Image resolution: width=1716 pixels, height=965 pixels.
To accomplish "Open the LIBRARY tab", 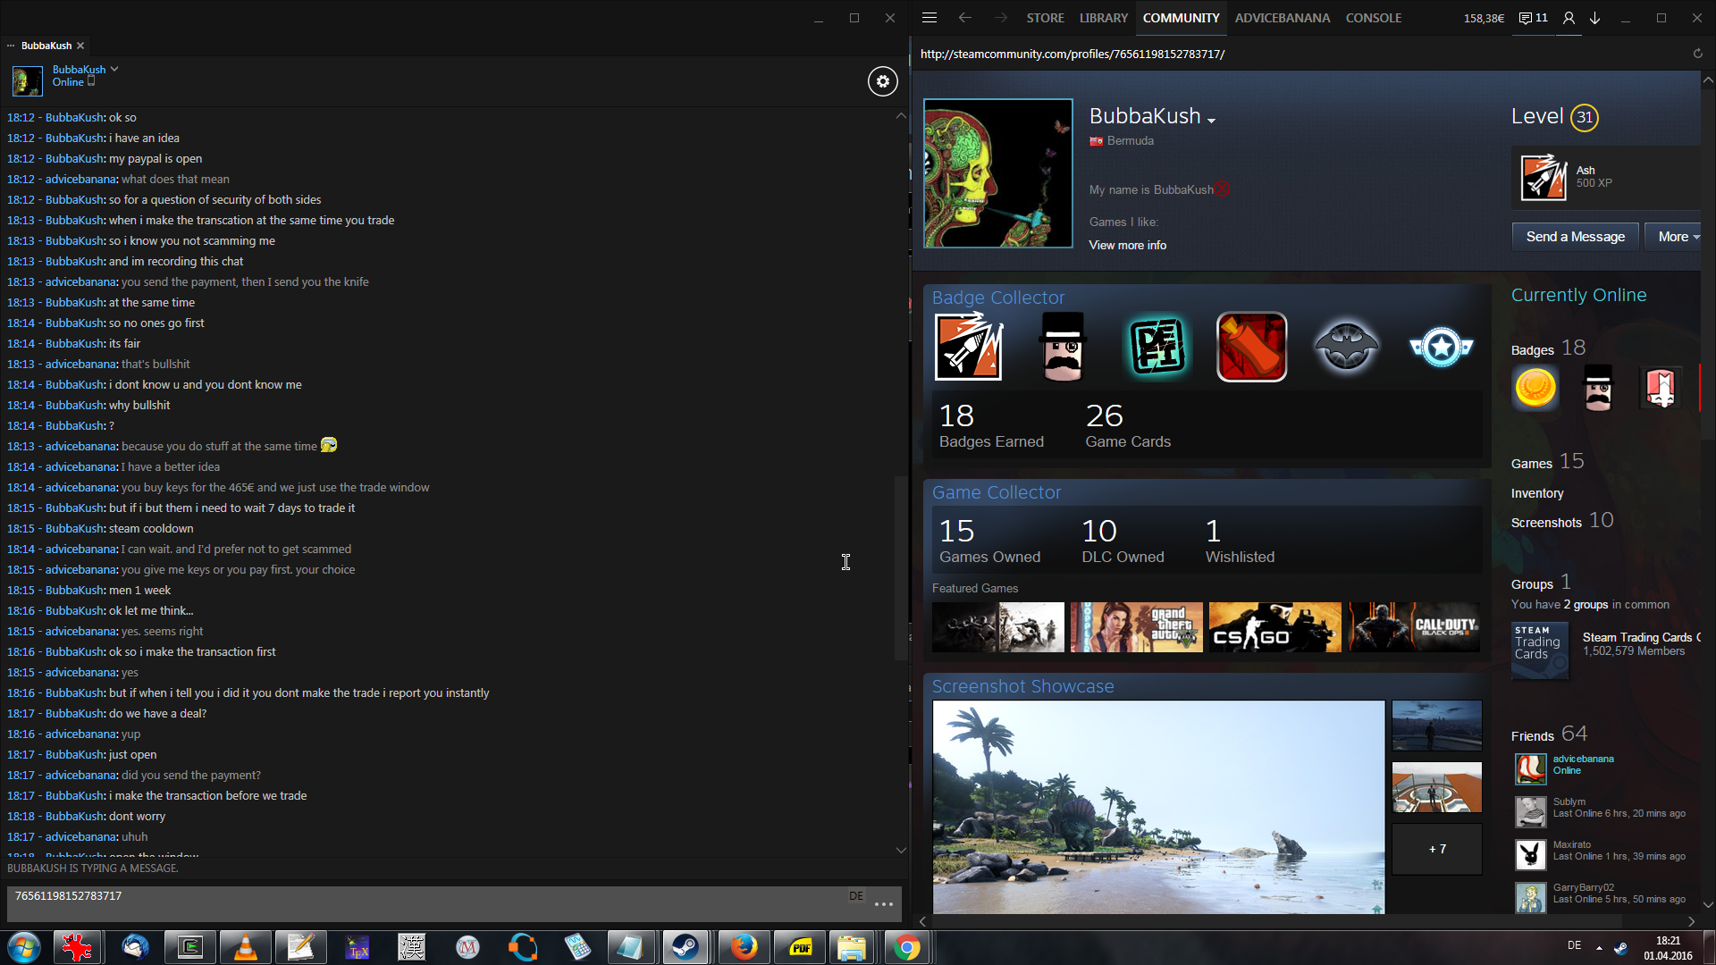I will coord(1103,18).
